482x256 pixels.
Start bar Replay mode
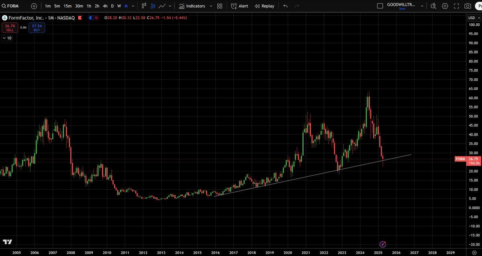tap(265, 6)
